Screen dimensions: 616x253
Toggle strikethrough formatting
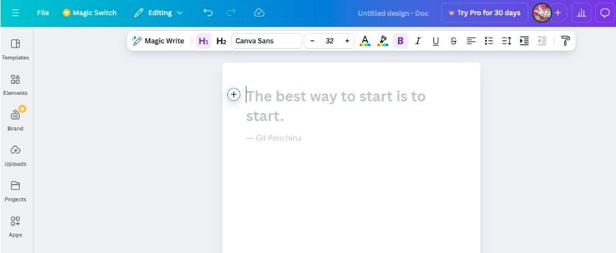tap(453, 41)
